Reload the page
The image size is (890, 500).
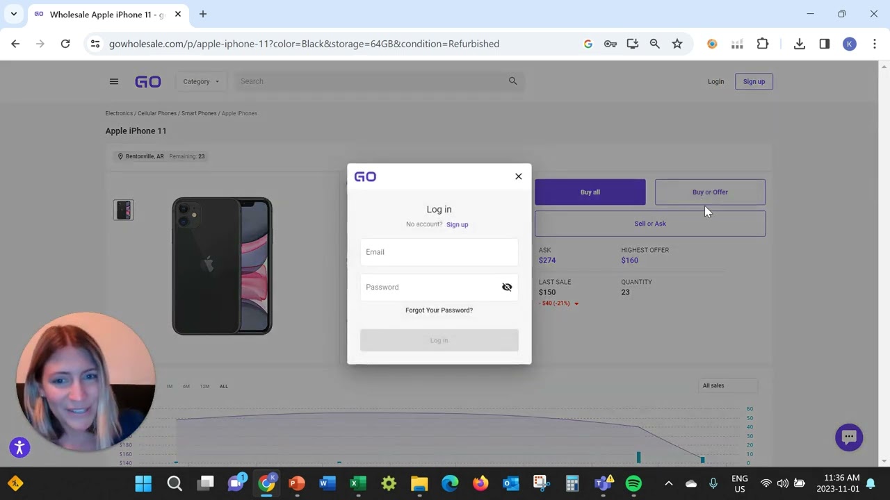pos(65,44)
